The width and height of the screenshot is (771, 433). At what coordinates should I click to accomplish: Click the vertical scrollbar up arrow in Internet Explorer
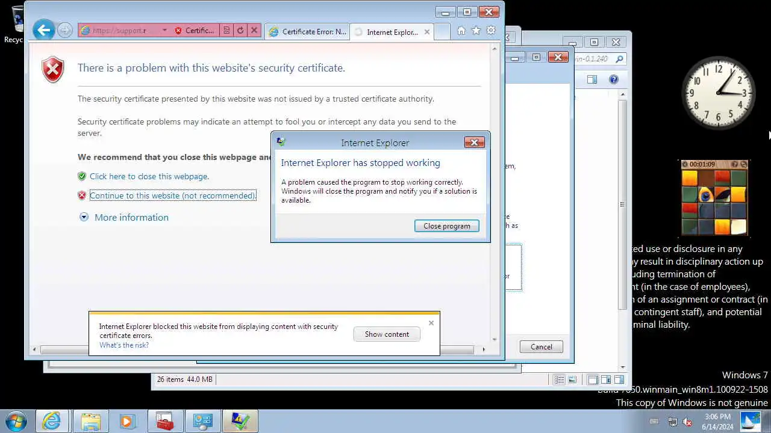(x=495, y=49)
